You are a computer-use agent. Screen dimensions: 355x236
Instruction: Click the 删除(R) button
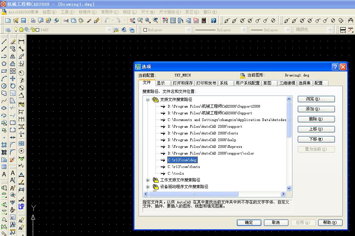click(x=316, y=119)
